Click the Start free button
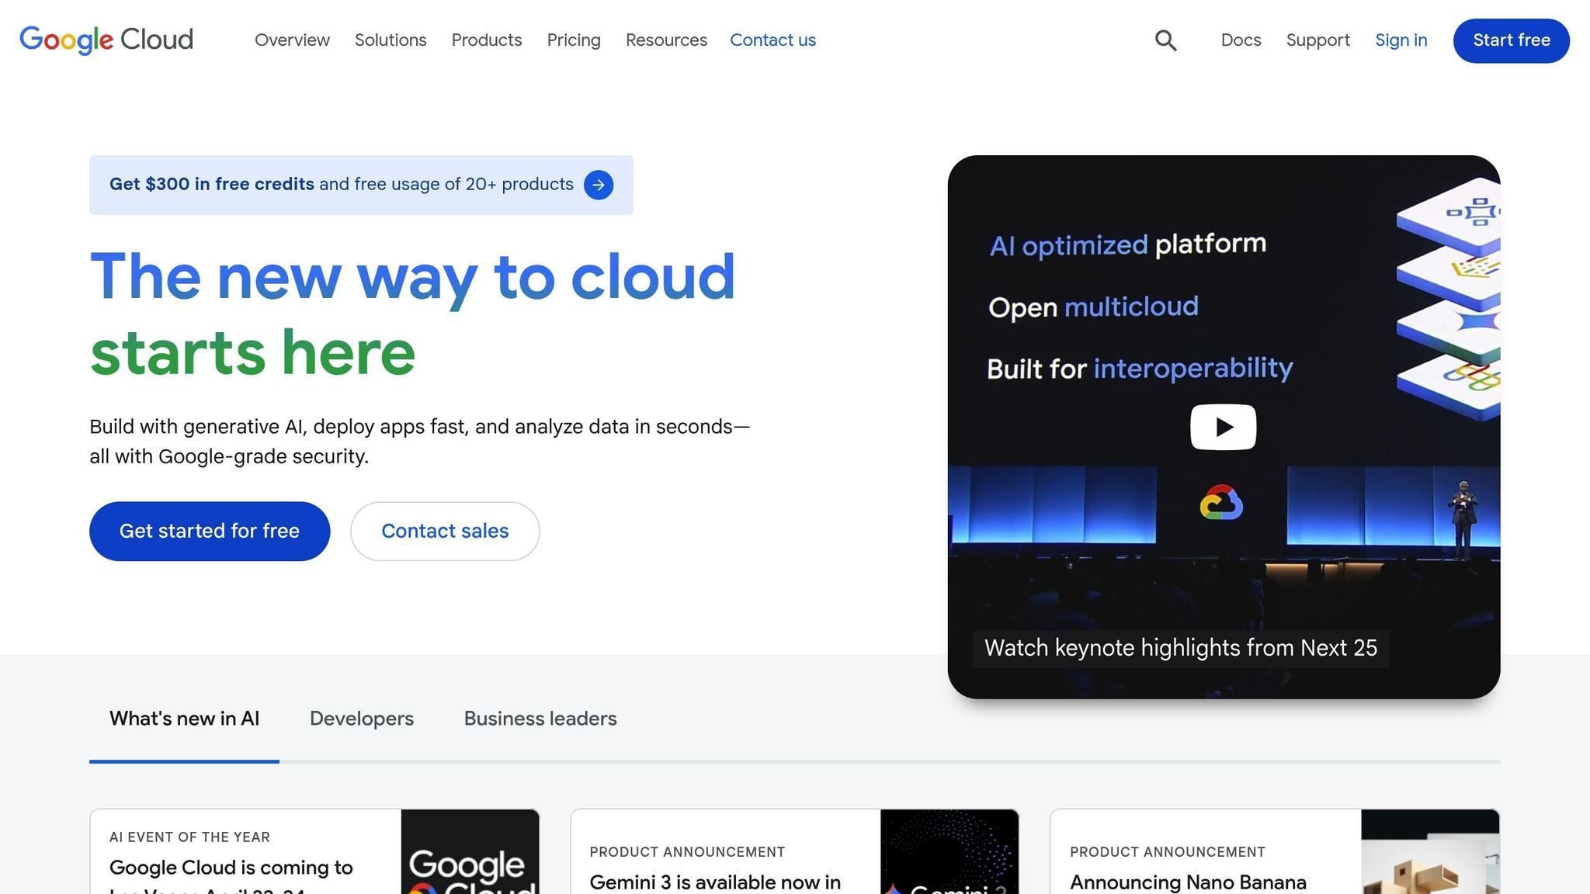Screen dimensions: 1590x894 [x=1509, y=40]
